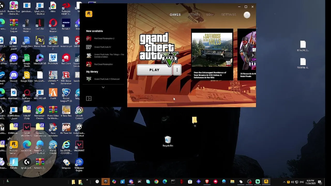
Task: Select the Planet Coaster desktop shortcut
Action: click(x=53, y=148)
